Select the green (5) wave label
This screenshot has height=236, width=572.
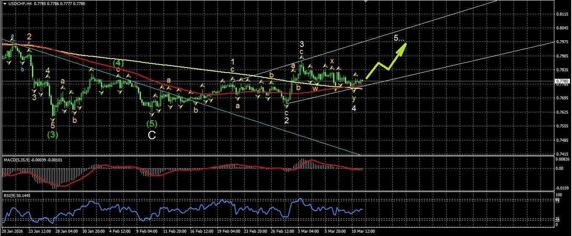tap(152, 124)
